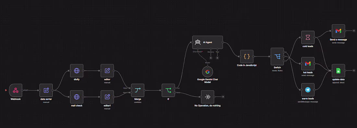
Task: Click the 'Tool' label under AI Agent
Action: pos(217,52)
